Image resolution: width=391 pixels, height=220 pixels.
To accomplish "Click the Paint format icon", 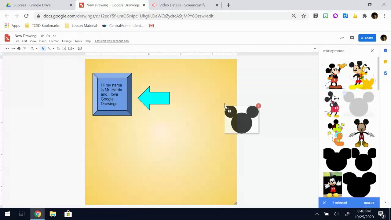I will 24,49.
